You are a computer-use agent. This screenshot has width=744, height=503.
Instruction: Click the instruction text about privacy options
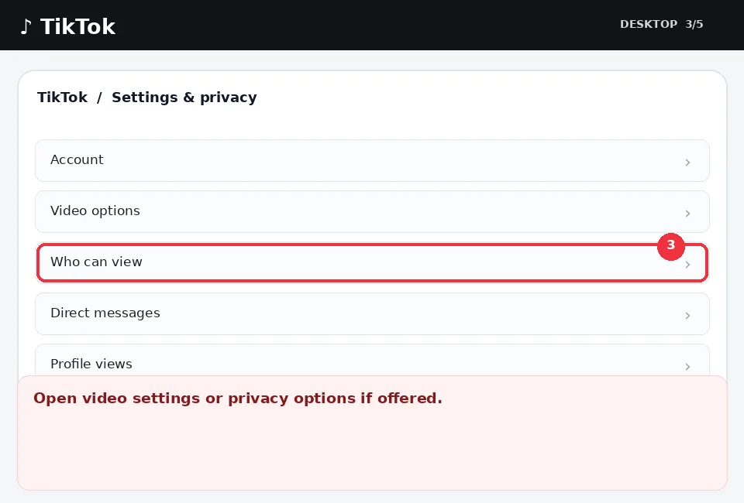click(x=238, y=399)
